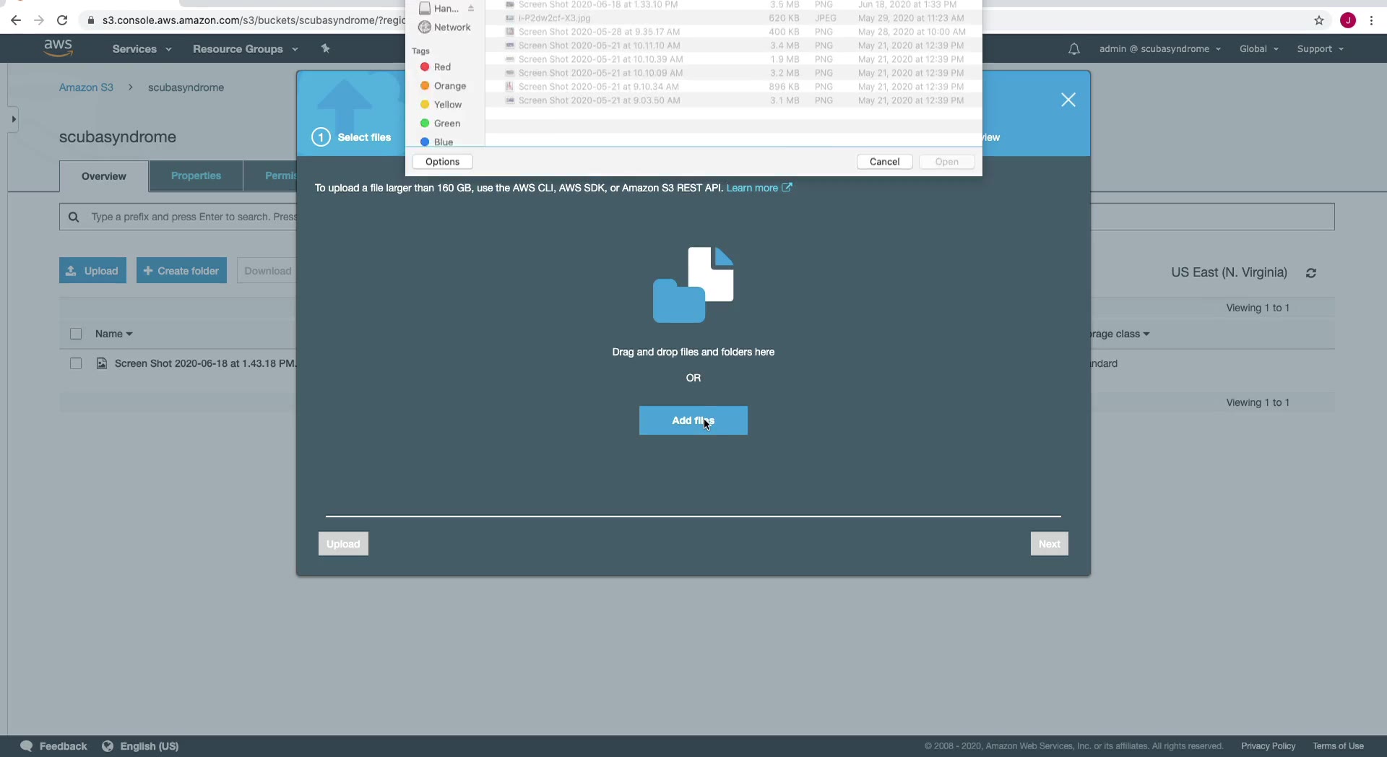Click the Feedback link in footer
The height and width of the screenshot is (757, 1387).
coord(63,746)
